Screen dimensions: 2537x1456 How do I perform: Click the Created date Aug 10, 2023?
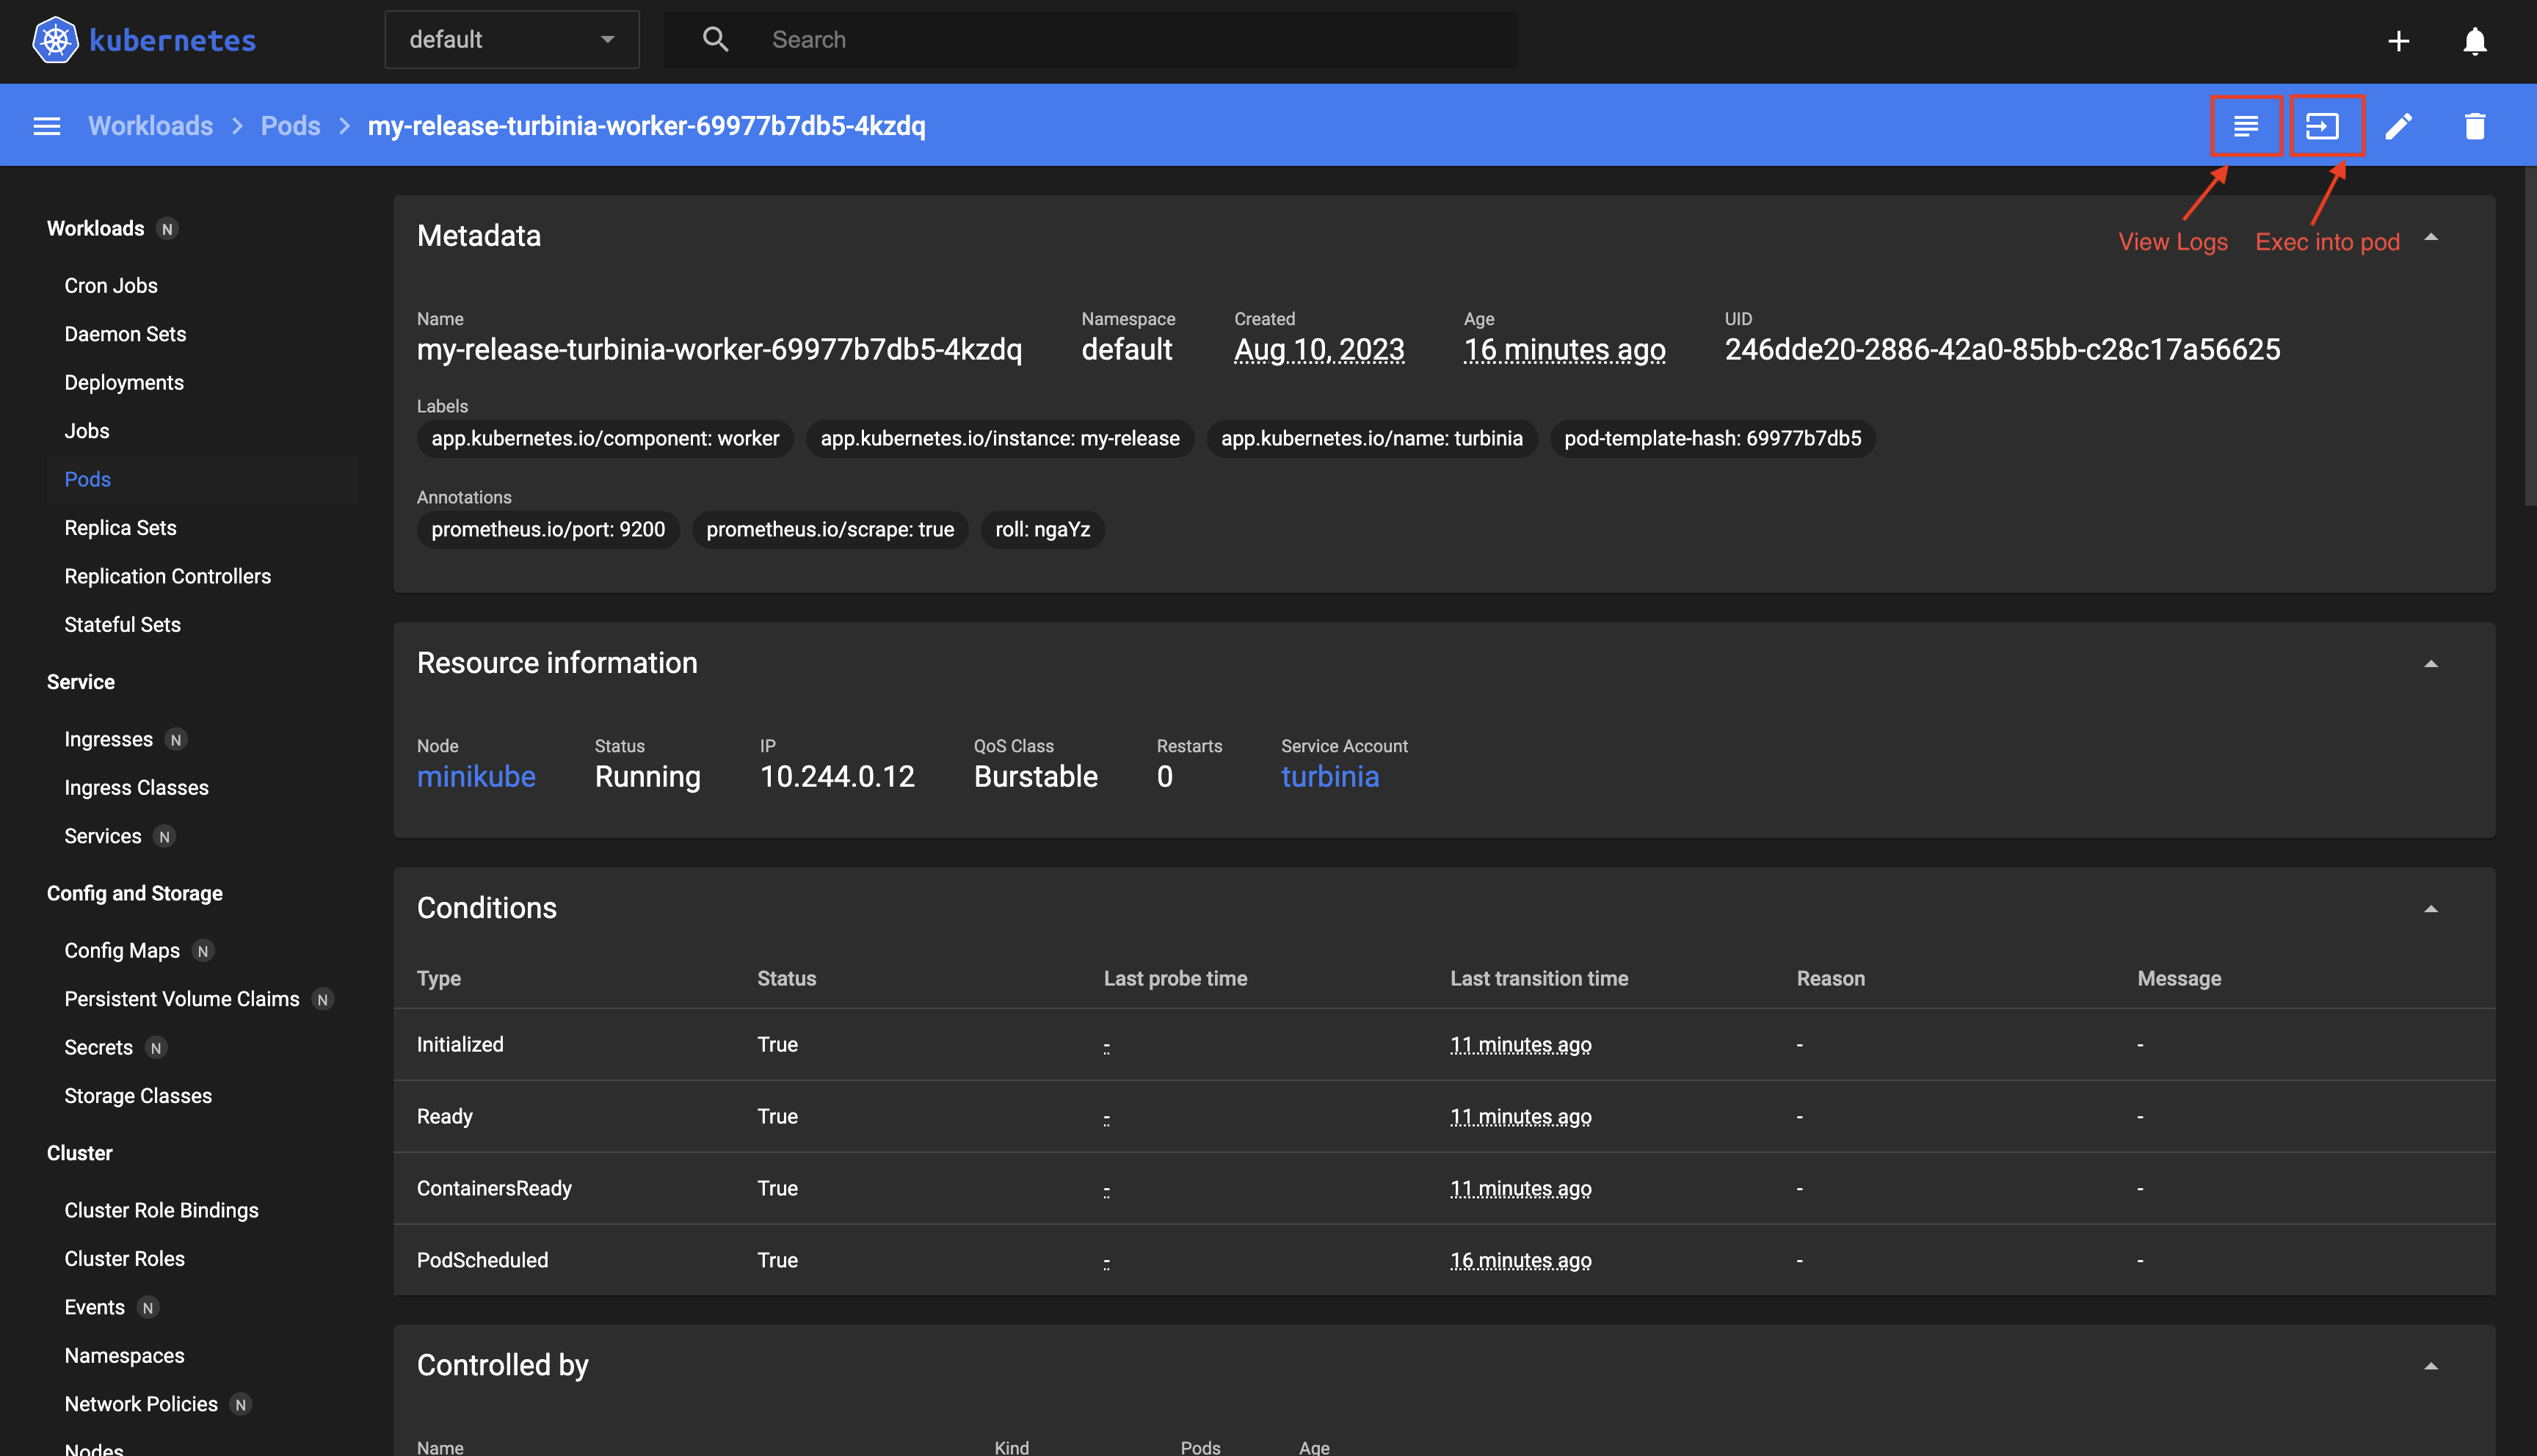pos(1319,350)
